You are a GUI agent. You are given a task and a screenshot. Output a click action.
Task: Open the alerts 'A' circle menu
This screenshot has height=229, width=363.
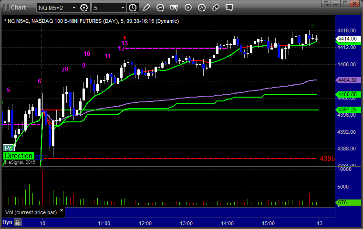pyautogui.click(x=202, y=8)
